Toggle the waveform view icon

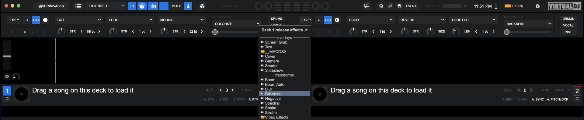pos(153,6)
